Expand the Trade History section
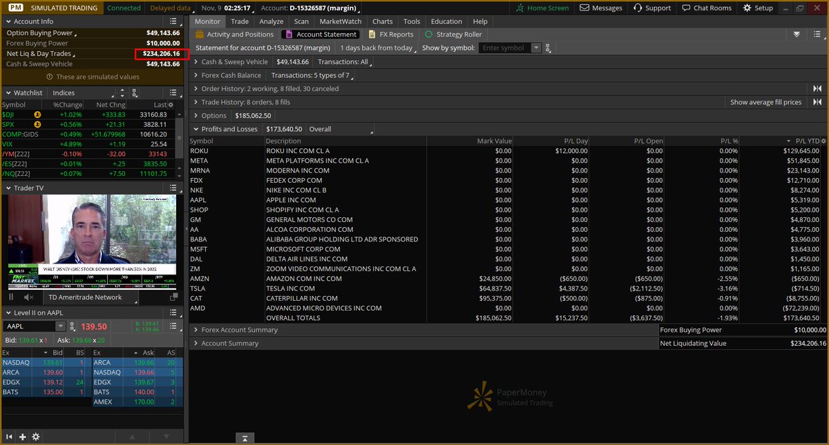This screenshot has width=829, height=445. 196,102
